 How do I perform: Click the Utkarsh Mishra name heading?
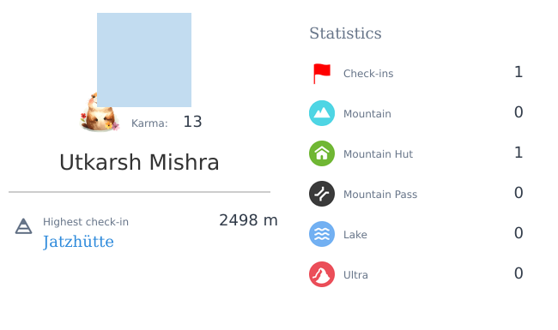point(139,162)
